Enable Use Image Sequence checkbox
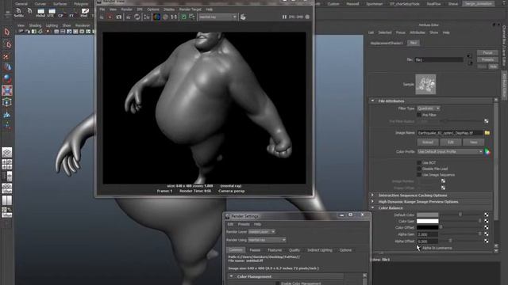The image size is (508, 285). point(419,175)
